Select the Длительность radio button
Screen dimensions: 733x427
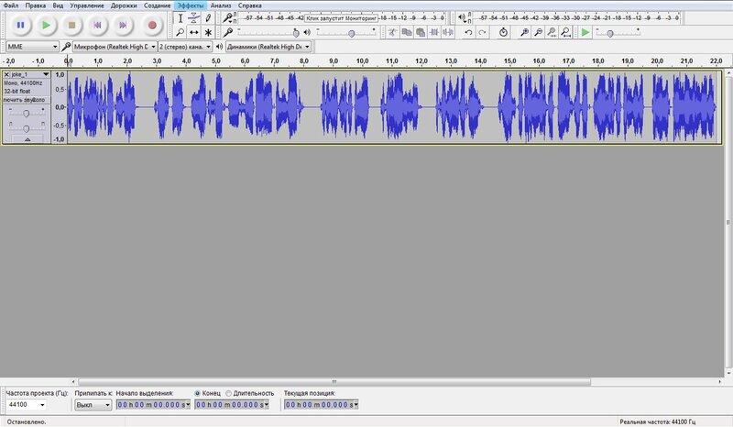point(228,393)
